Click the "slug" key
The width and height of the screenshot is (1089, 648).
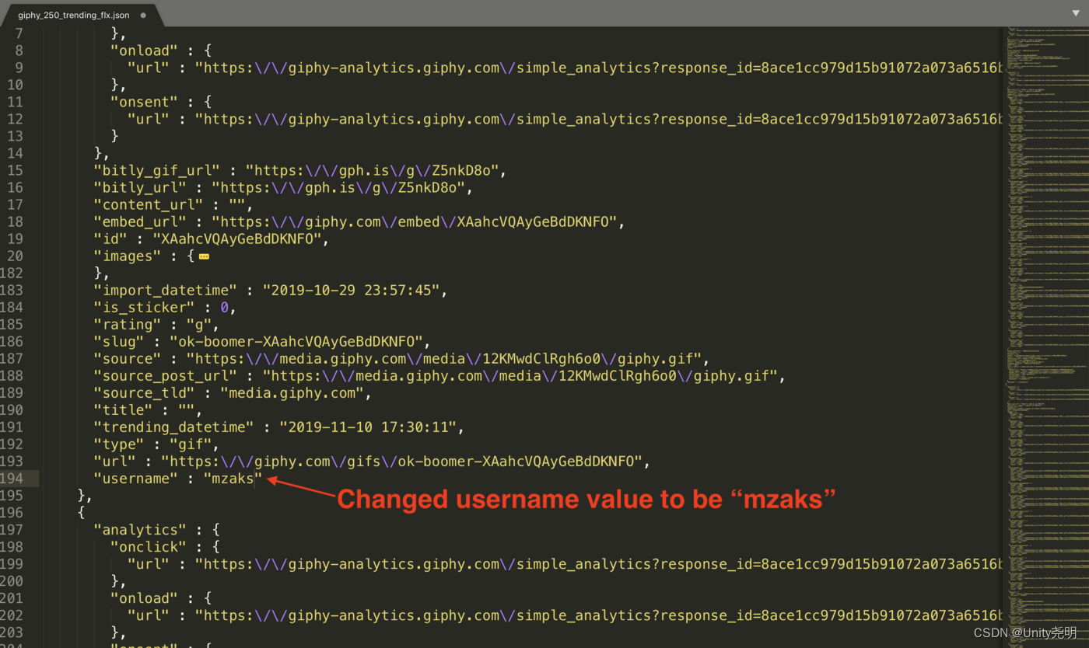(119, 341)
